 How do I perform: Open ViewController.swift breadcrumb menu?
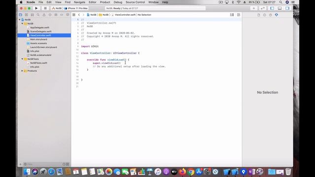coord(124,15)
